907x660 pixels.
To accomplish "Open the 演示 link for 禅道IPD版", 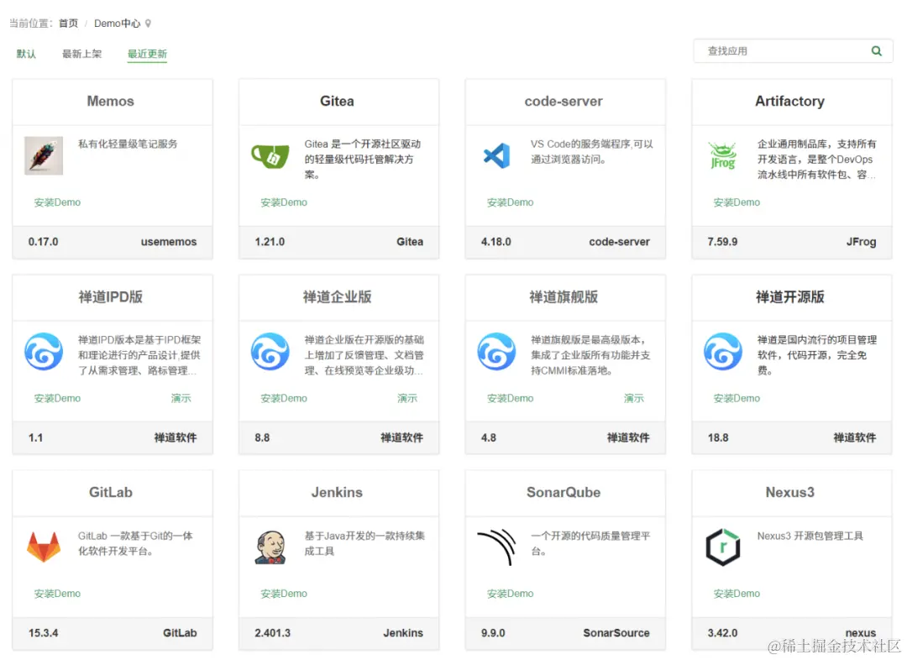I will click(x=181, y=398).
